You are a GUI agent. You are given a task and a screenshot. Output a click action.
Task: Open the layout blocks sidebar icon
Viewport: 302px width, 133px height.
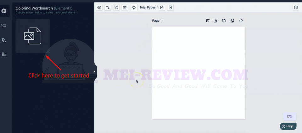pos(4,25)
